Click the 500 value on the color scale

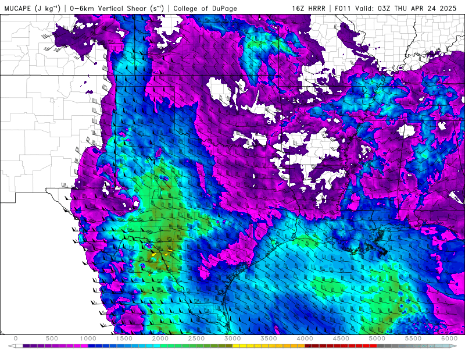[52, 339]
